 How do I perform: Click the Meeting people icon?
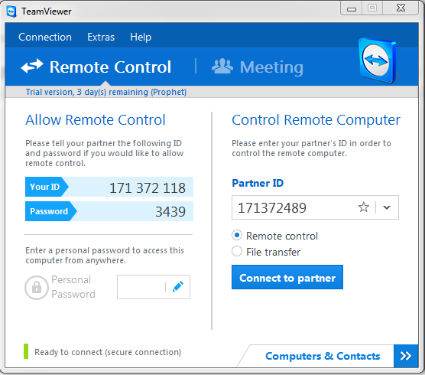(x=222, y=67)
